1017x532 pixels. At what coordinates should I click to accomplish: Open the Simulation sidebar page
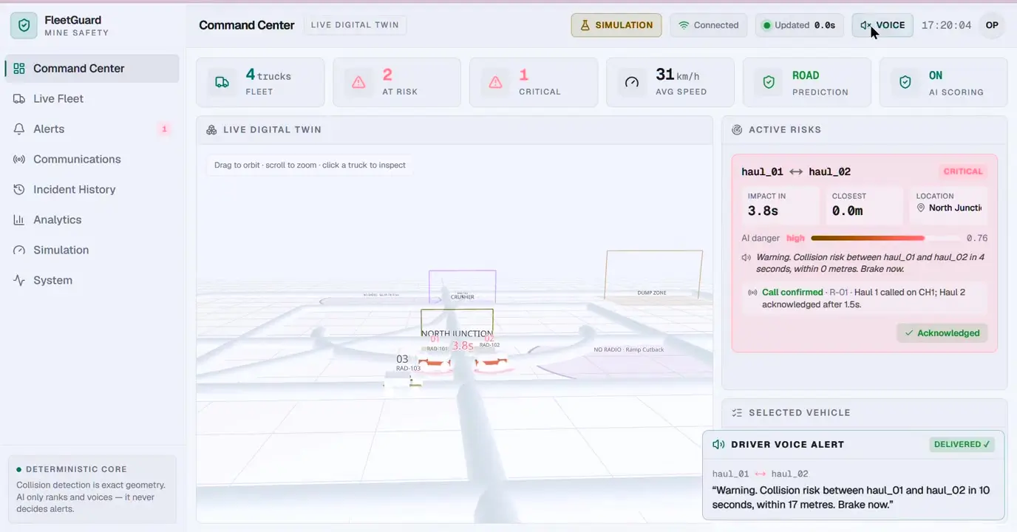click(x=92, y=250)
